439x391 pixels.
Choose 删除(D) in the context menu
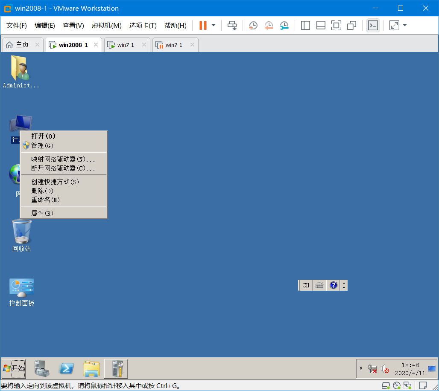pos(64,191)
